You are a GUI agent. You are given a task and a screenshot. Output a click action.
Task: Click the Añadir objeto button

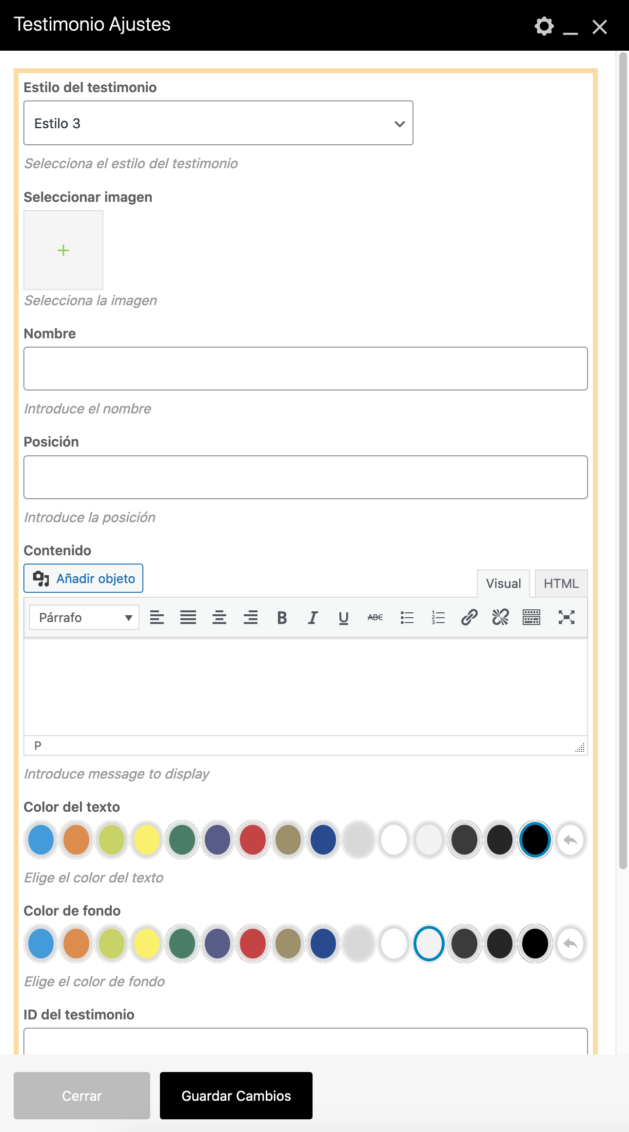point(83,579)
